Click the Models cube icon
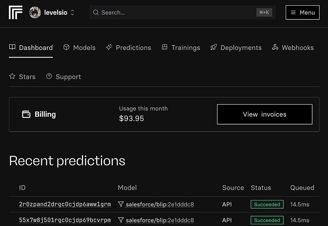 [x=66, y=47]
